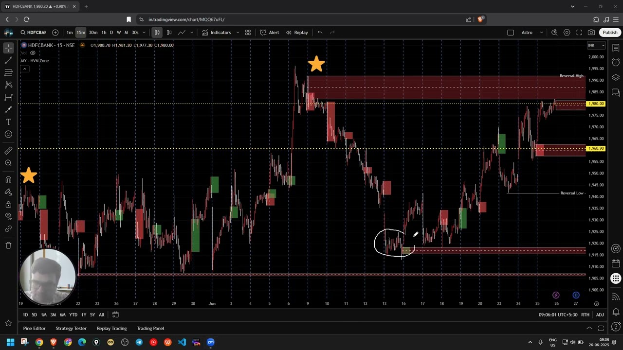The image size is (623, 350).
Task: Open the object tree layers icon
Action: pyautogui.click(x=616, y=78)
